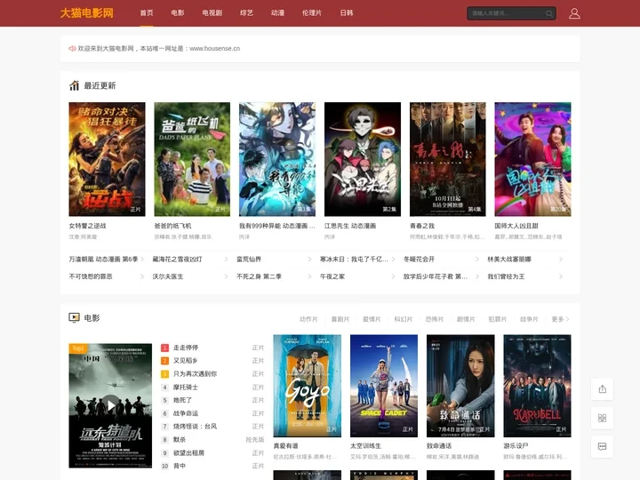The width and height of the screenshot is (640, 480).
Task: Open ranked movie 她死了
Action: [x=182, y=400]
